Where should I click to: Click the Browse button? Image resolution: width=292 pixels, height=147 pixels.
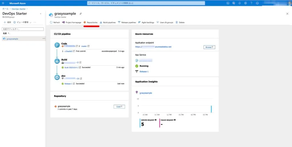(x=209, y=47)
